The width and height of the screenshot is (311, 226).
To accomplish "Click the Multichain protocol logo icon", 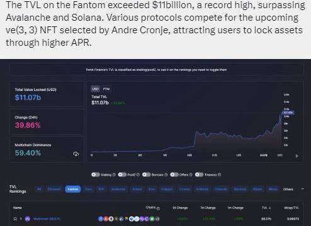I will click(x=28, y=219).
